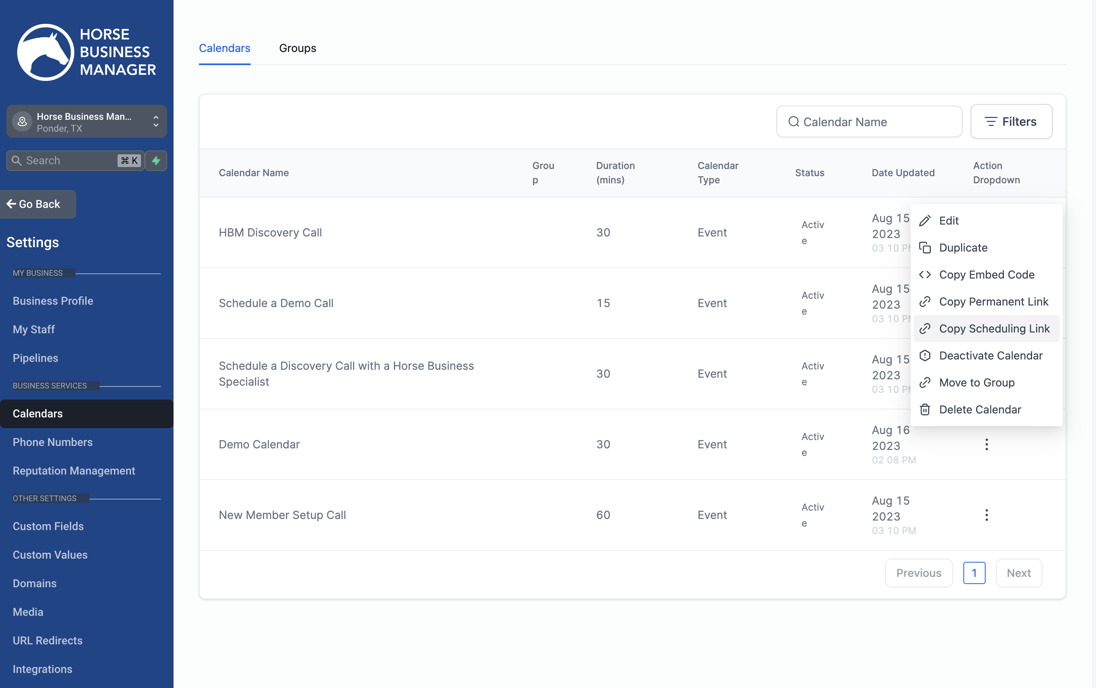Select Duplicate in the action dropdown

click(986, 247)
